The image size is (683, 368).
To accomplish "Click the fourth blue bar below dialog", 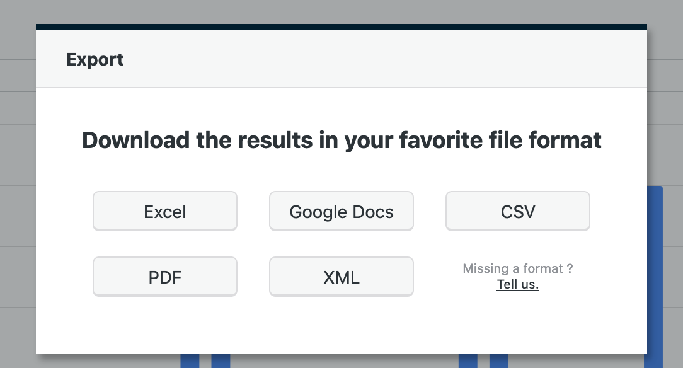I will click(498, 361).
